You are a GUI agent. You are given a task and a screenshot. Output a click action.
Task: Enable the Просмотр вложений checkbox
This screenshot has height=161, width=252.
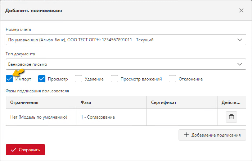114,79
